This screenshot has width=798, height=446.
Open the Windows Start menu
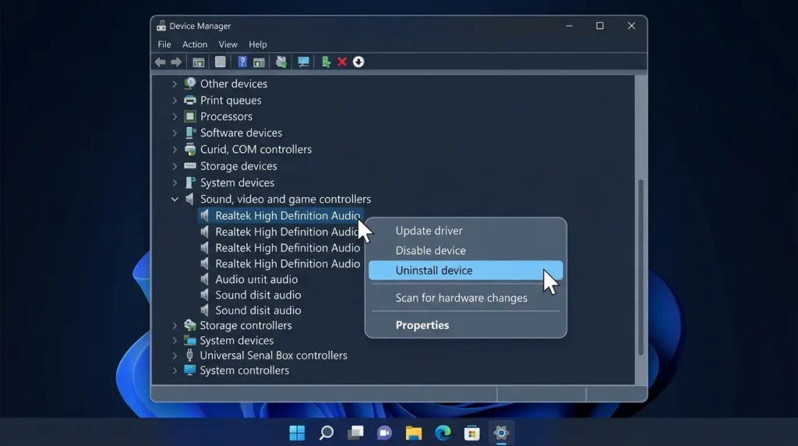(297, 433)
